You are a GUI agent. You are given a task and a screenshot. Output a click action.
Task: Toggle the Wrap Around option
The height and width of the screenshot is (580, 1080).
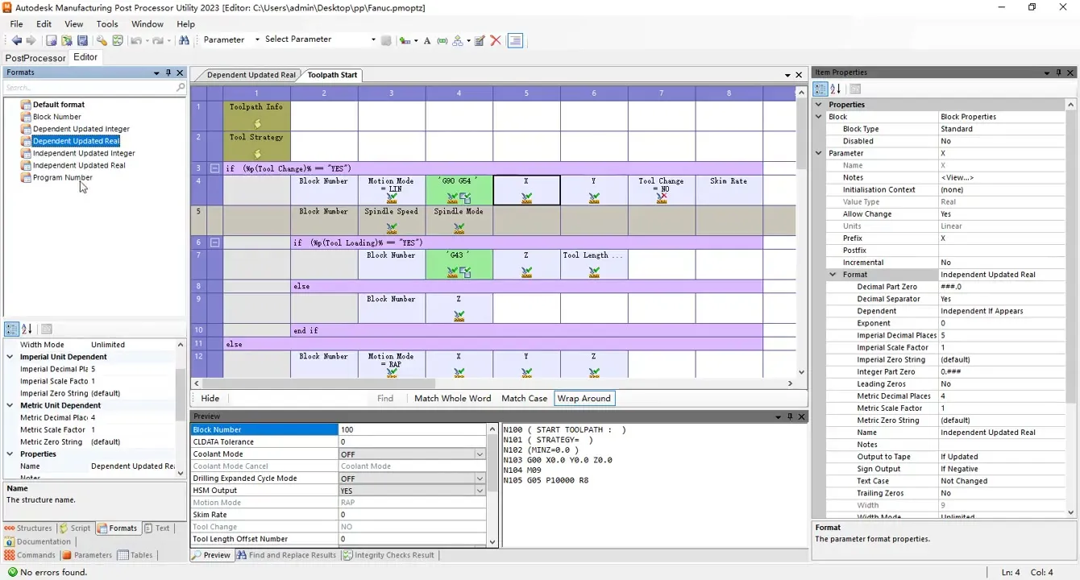584,398
